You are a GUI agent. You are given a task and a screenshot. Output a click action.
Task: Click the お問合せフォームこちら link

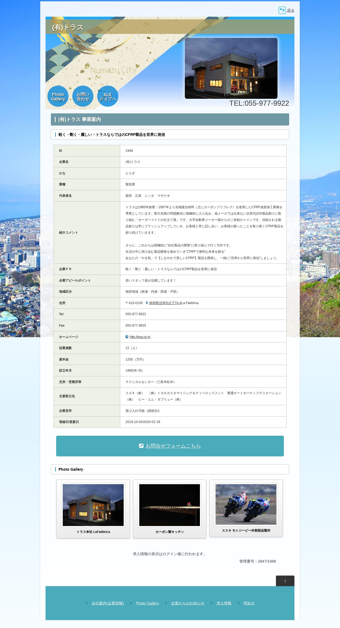[173, 446]
